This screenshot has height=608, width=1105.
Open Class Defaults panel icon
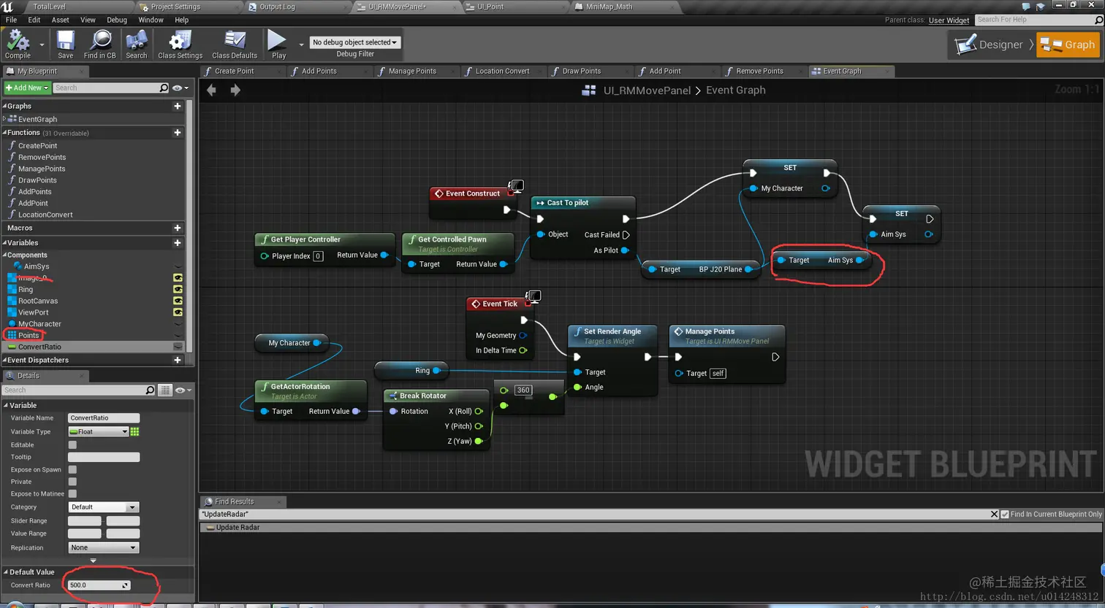pyautogui.click(x=235, y=42)
